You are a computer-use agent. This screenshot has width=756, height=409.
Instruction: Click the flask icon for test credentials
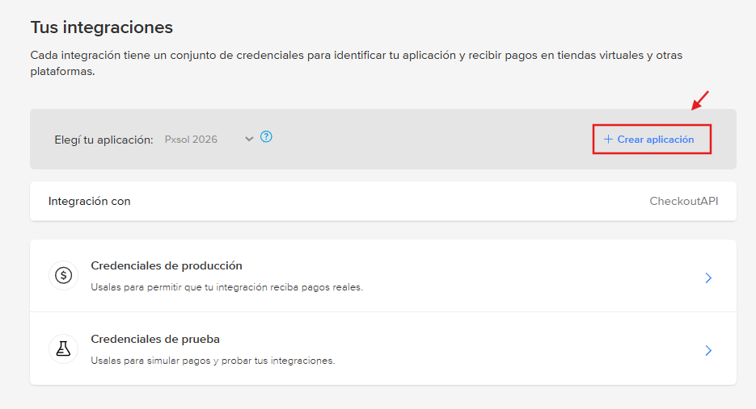point(63,348)
